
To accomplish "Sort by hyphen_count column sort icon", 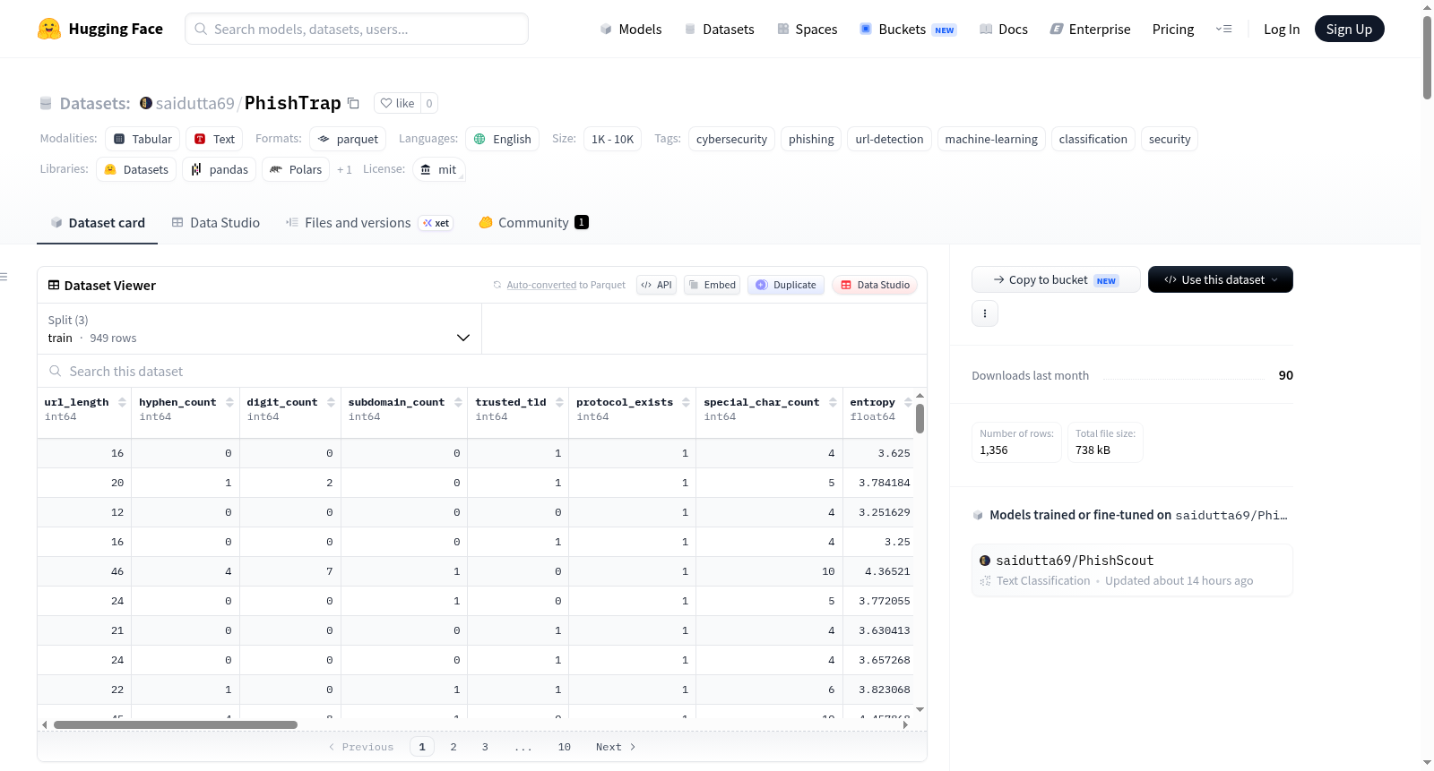I will click(x=229, y=402).
